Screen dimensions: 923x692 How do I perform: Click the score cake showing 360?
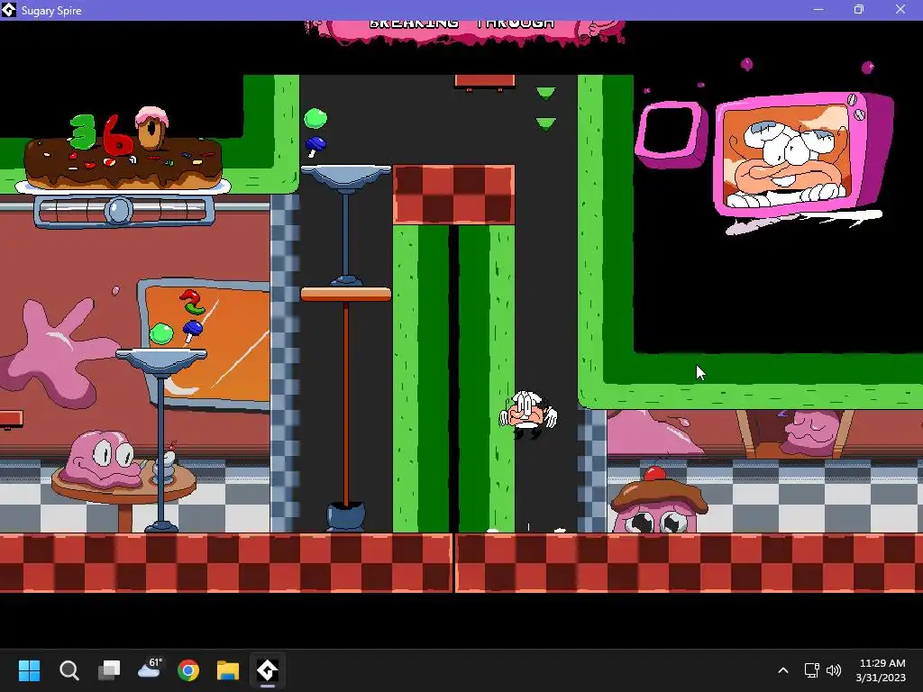123,150
